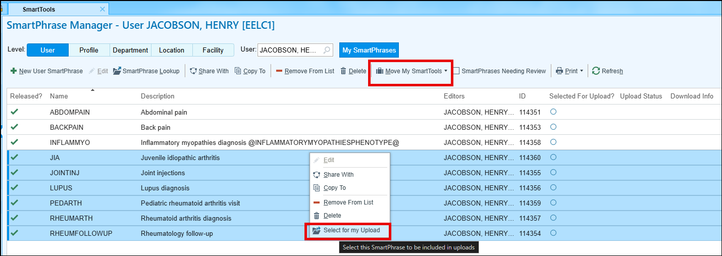Select upload circle for RHEUMARTH
The width and height of the screenshot is (722, 256).
tap(553, 218)
